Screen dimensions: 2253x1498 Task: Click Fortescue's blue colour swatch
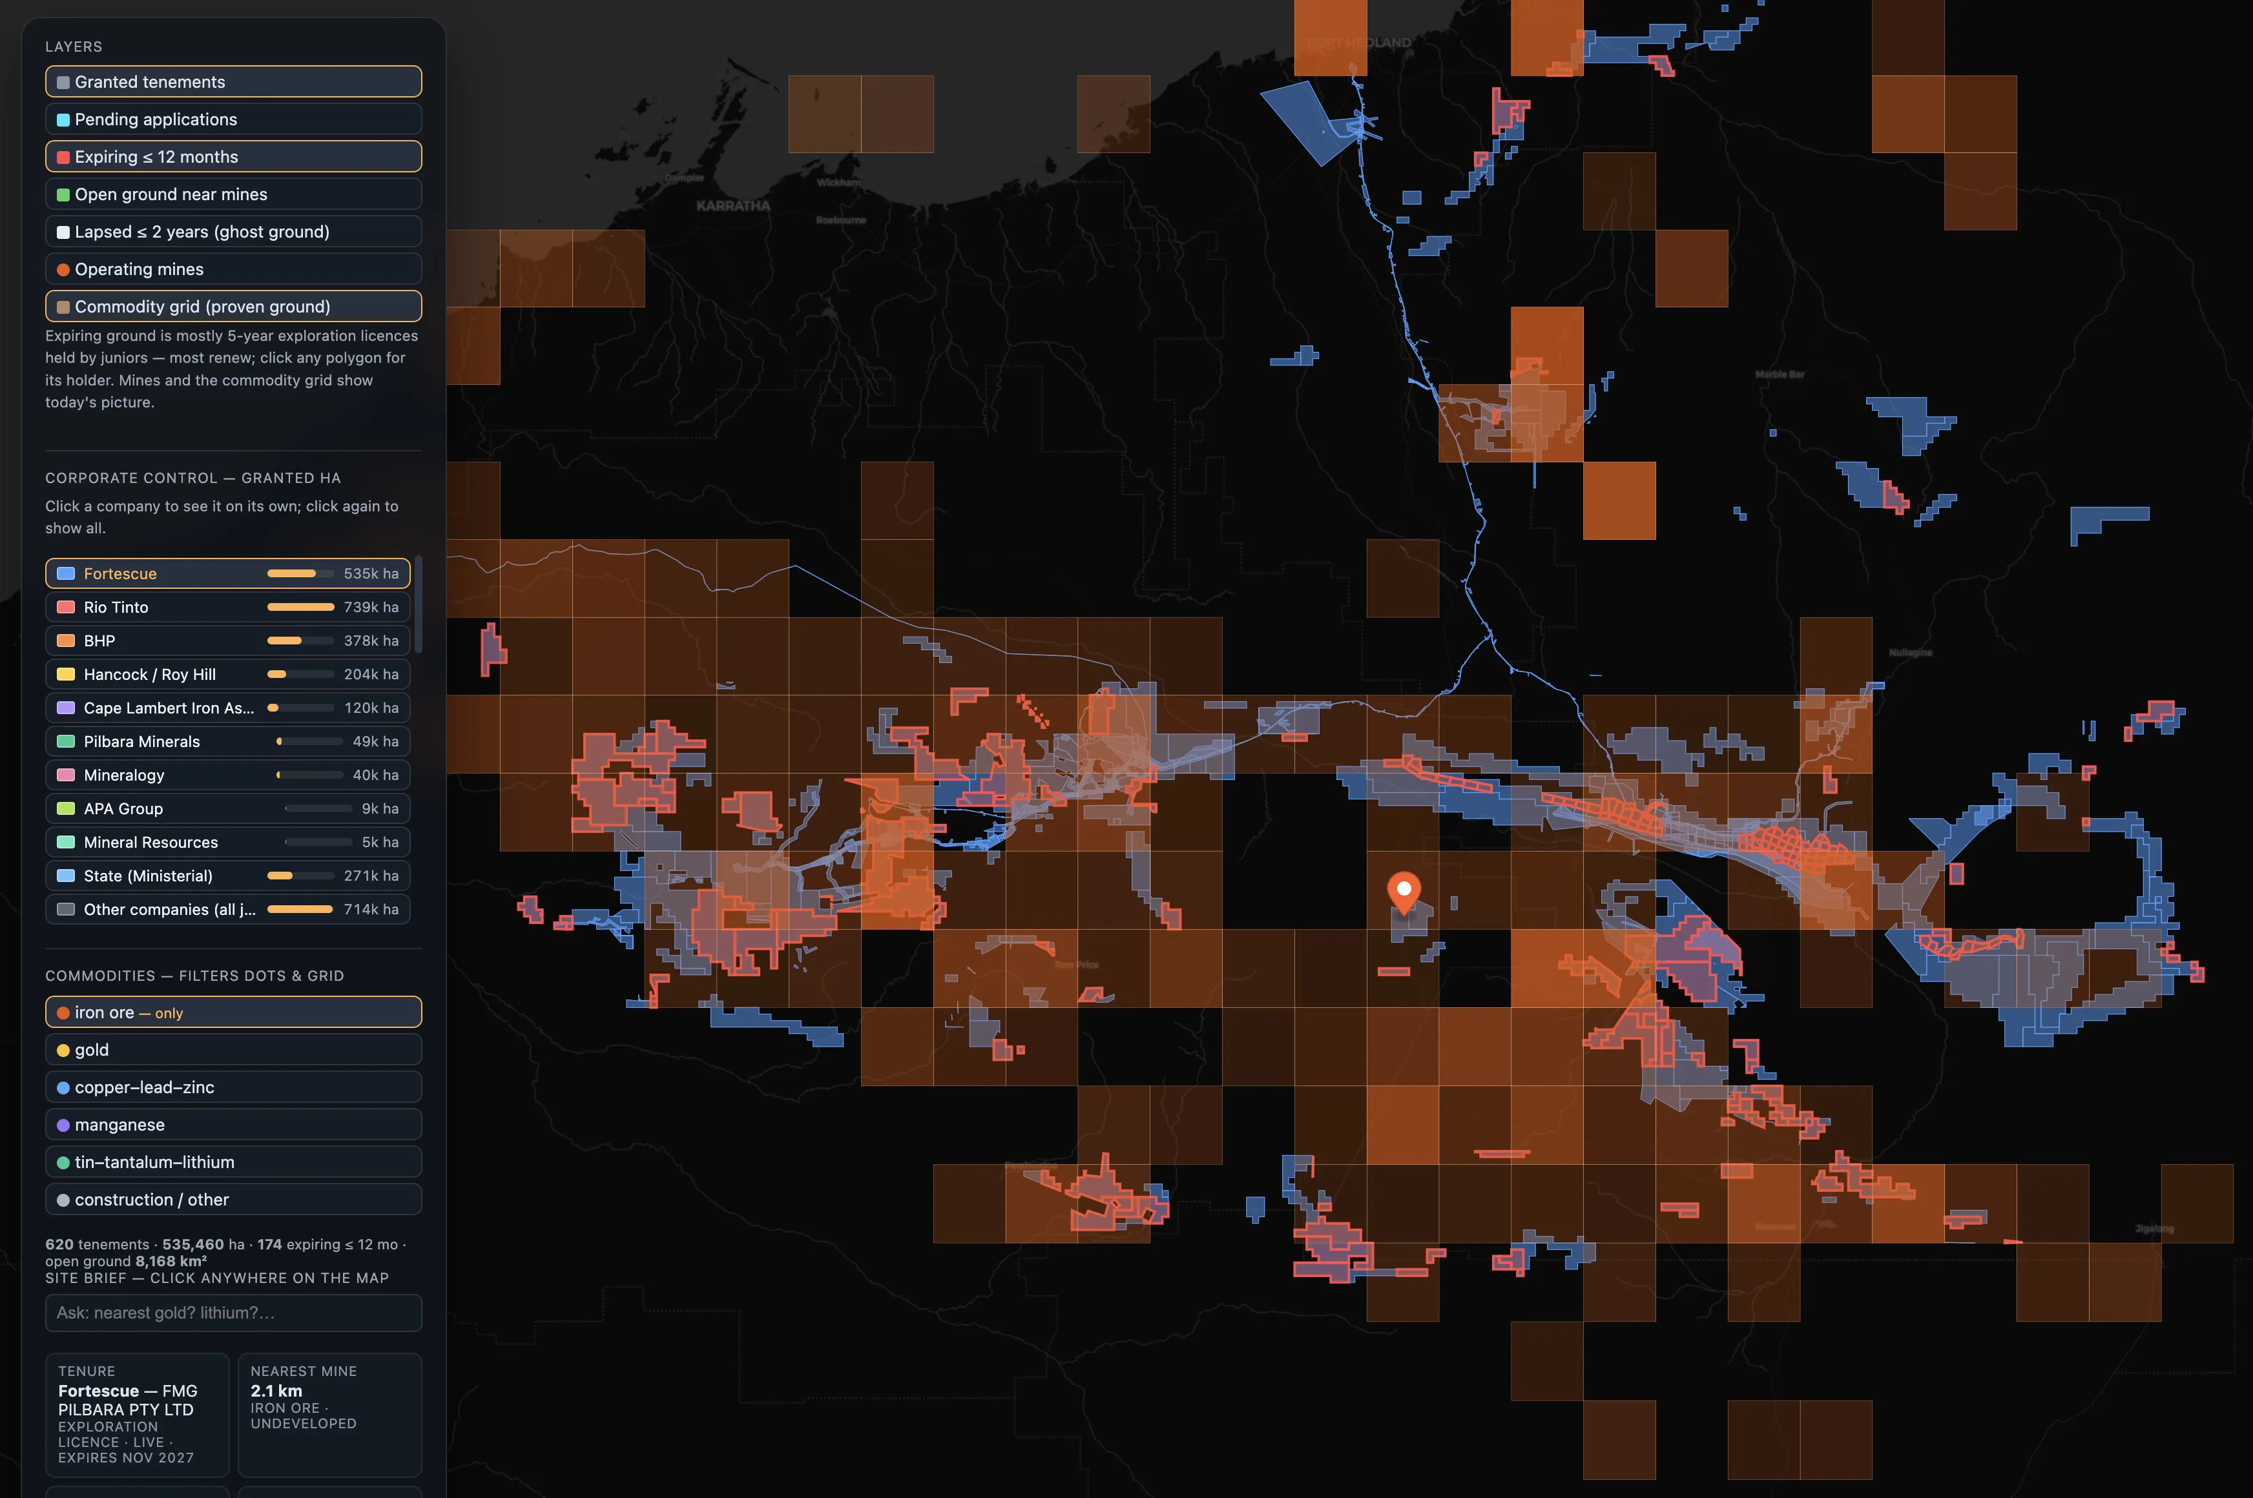pos(66,573)
